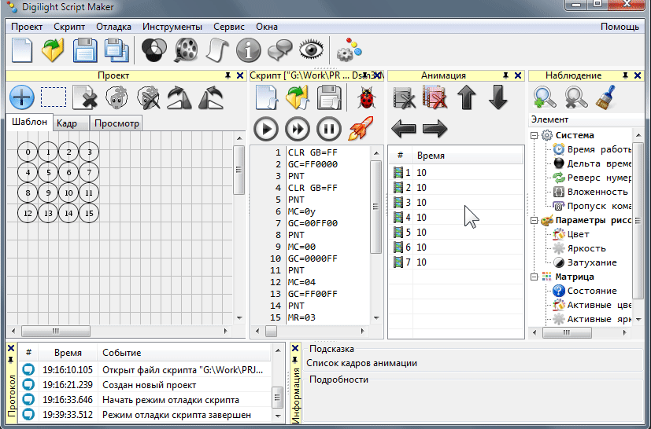The height and width of the screenshot is (429, 651).
Task: Open the Сервис menu
Action: click(x=229, y=27)
